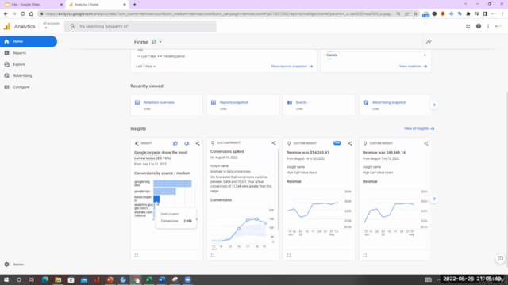This screenshot has height=285, width=508.
Task: Follow the View all insights link
Action: pos(419,128)
